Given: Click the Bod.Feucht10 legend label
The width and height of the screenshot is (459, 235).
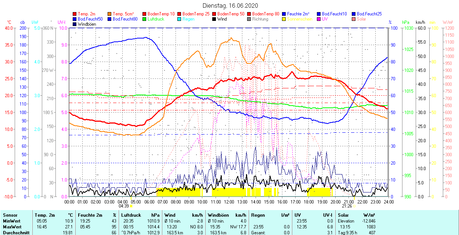Looking at the screenshot, I should [334, 14].
